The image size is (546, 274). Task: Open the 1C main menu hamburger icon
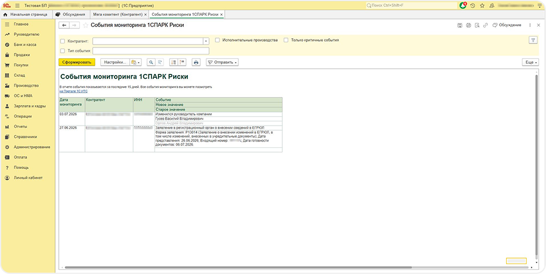(x=18, y=5)
